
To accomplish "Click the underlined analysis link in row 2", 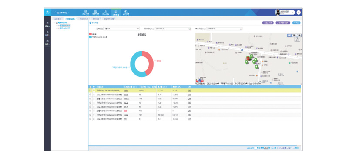I will 189,95.
